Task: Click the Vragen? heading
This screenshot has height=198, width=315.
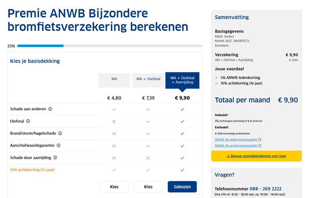Action: (224, 175)
